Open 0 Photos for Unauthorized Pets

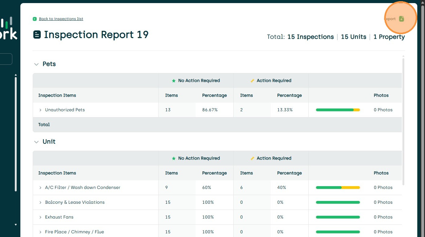pyautogui.click(x=383, y=110)
